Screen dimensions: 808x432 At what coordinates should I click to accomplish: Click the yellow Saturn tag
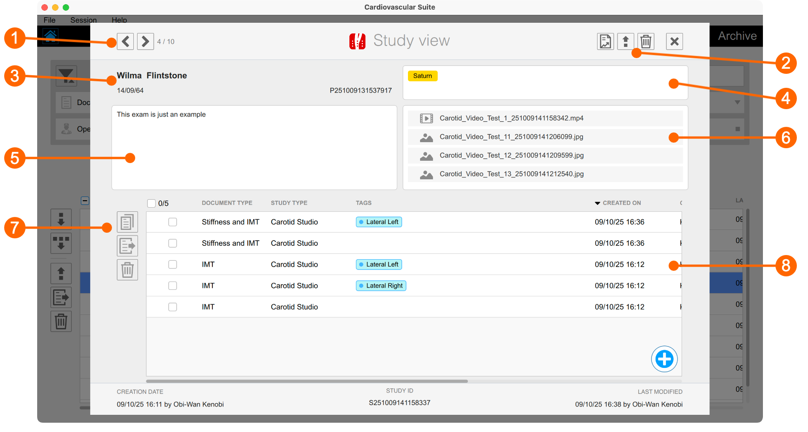(x=422, y=75)
